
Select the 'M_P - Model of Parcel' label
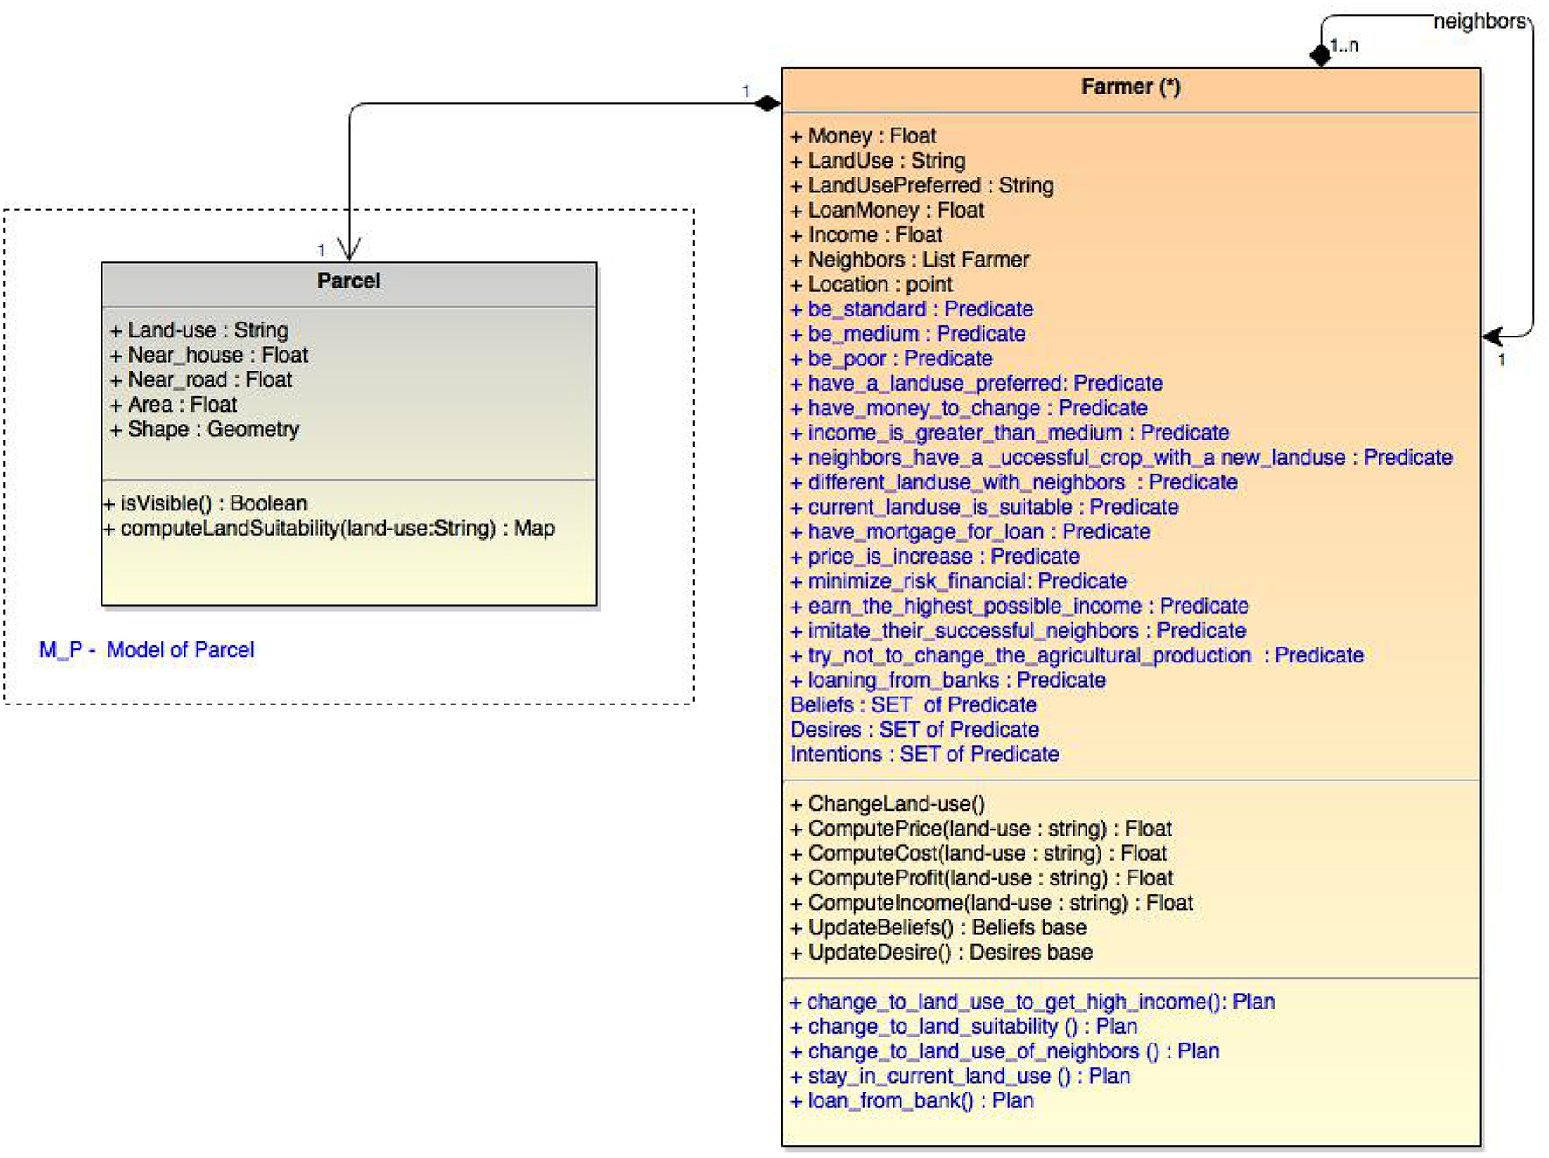pyautogui.click(x=146, y=650)
